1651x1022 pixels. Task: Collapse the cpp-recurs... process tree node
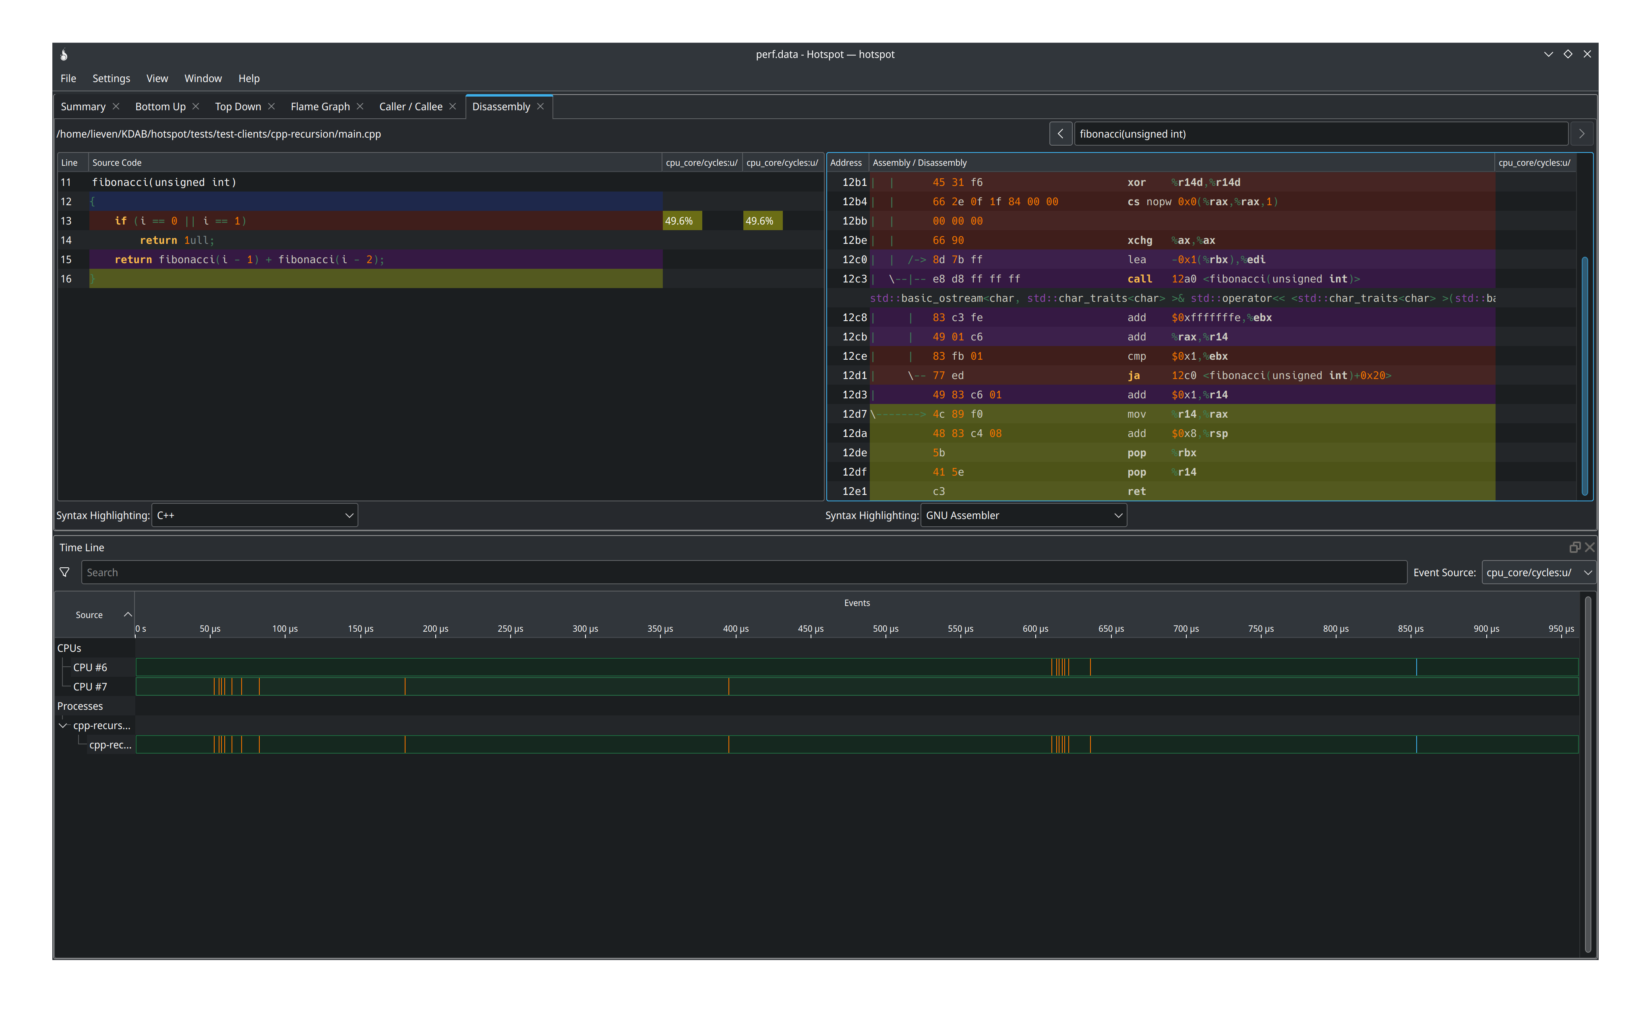pos(63,725)
